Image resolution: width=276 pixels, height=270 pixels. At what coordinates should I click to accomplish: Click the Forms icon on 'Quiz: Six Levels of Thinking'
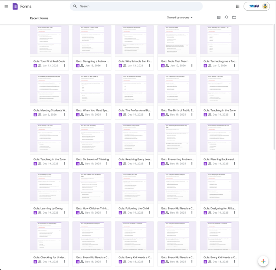[78, 164]
